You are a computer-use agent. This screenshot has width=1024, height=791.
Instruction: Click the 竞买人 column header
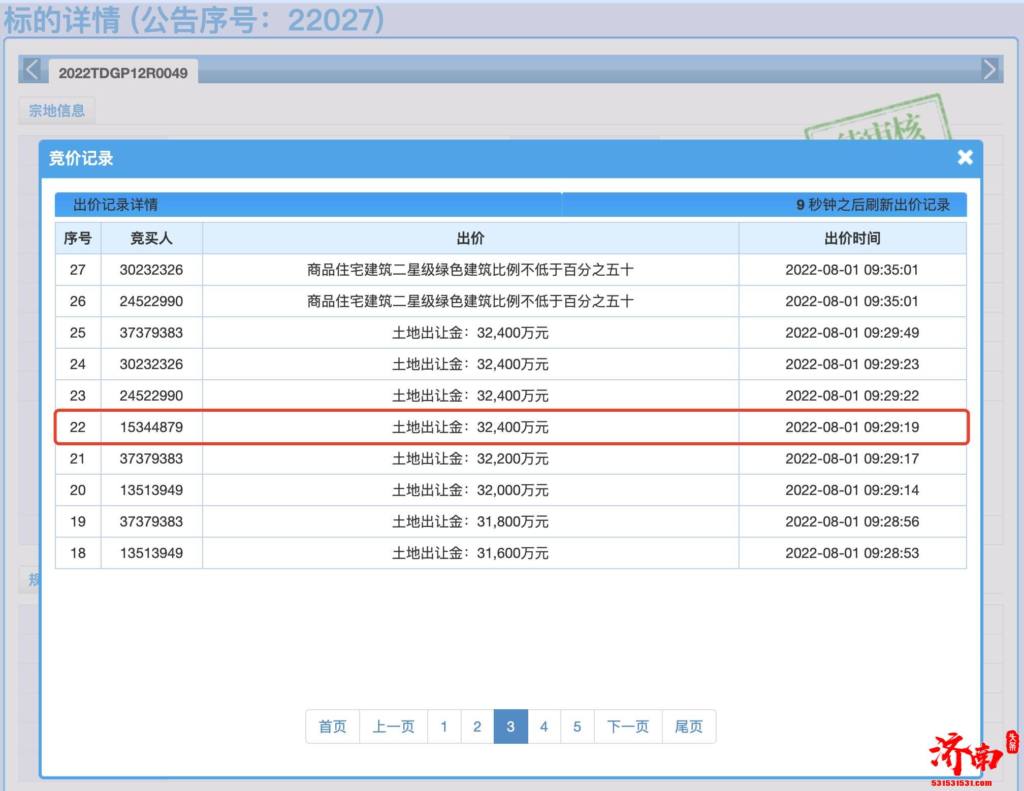(x=151, y=238)
